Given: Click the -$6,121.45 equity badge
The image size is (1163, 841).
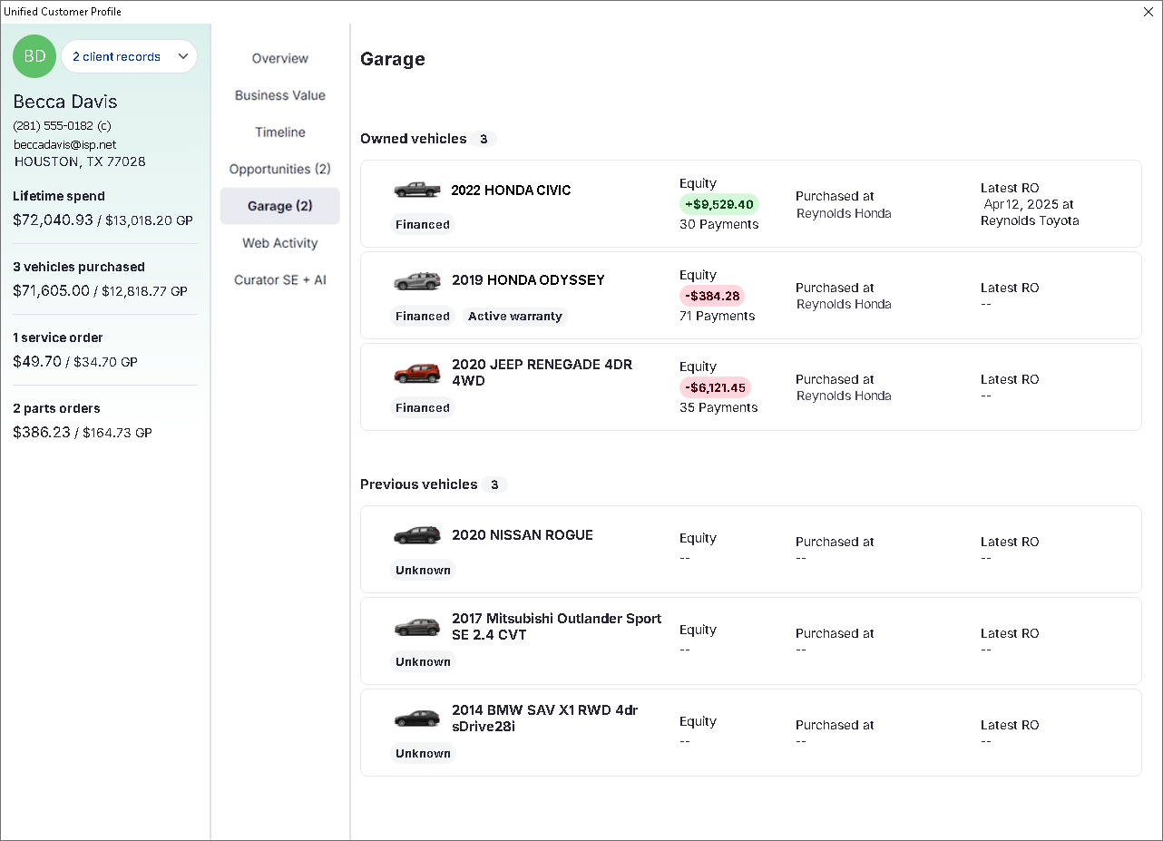Looking at the screenshot, I should click(715, 387).
